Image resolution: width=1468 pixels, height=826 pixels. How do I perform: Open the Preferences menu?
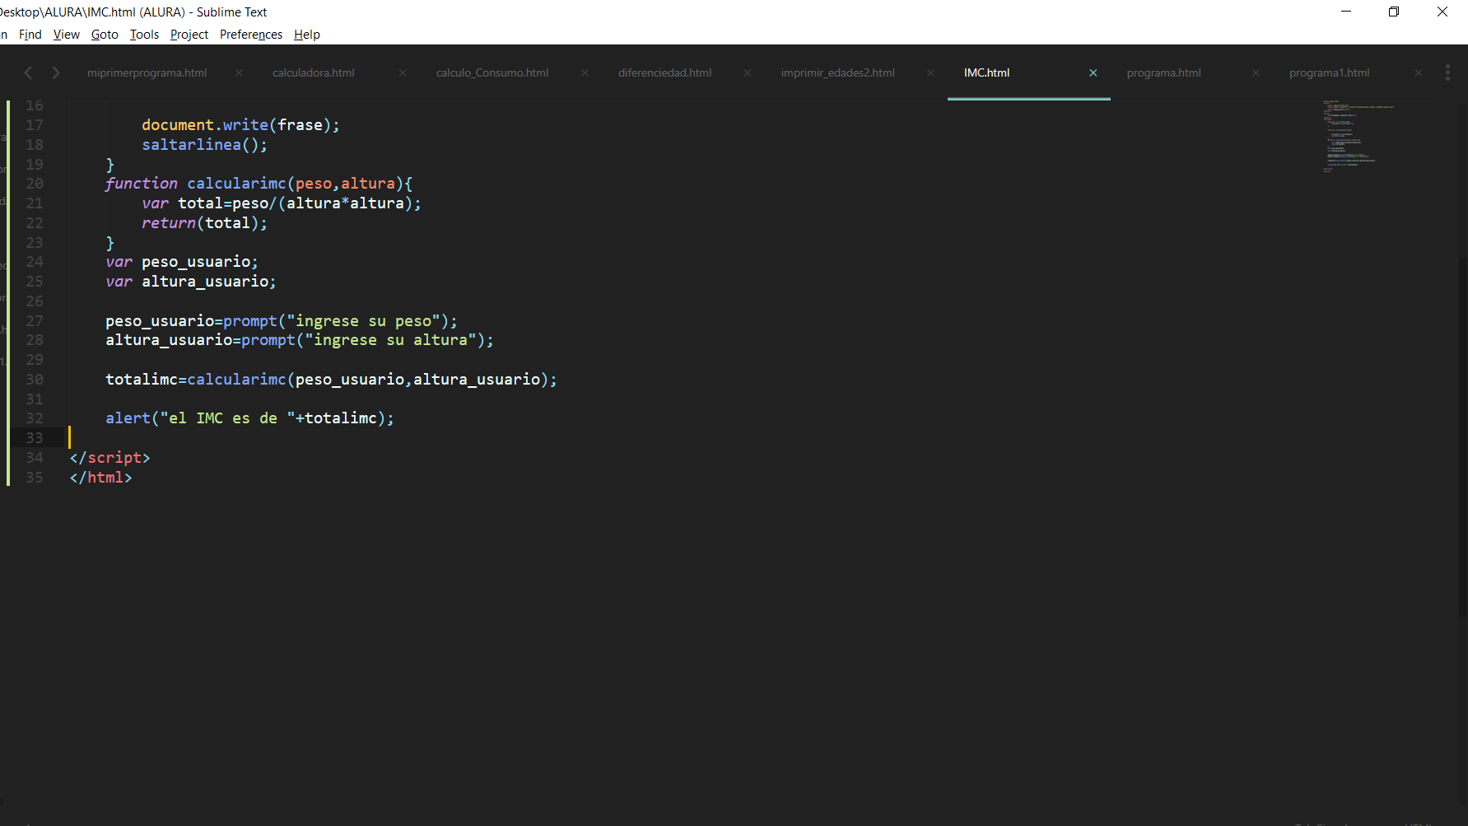251,35
